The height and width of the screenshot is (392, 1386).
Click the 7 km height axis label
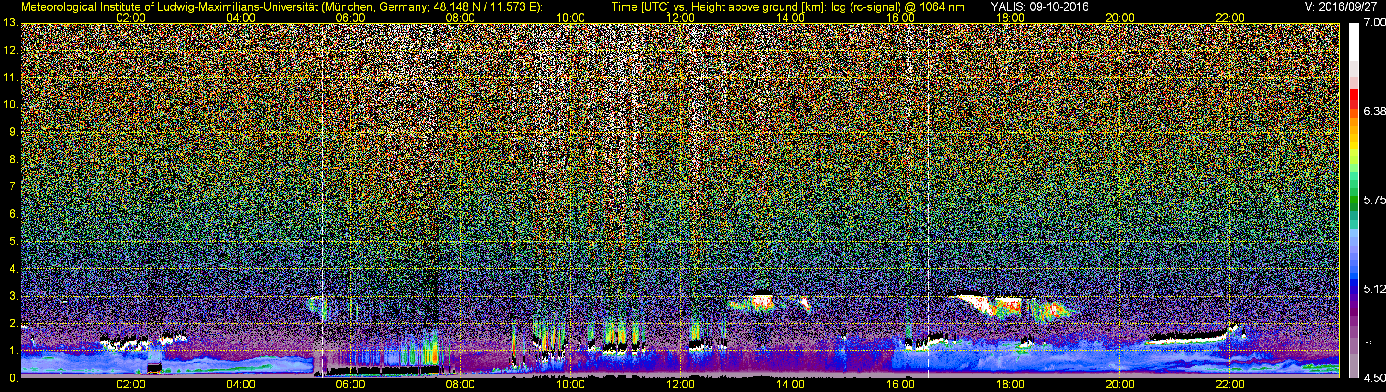(13, 187)
